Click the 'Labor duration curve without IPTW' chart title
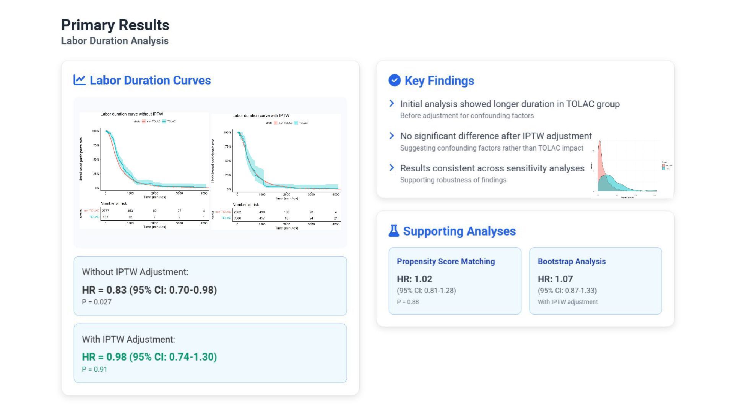Viewport: 734px width, 413px height. coord(132,114)
